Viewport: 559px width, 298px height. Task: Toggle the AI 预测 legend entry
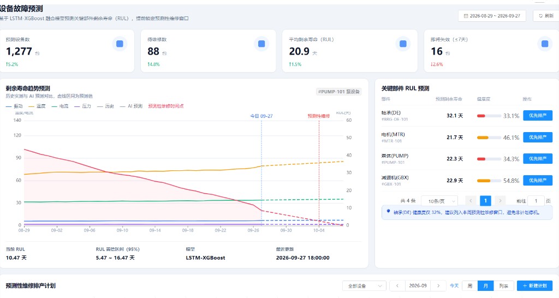point(131,106)
